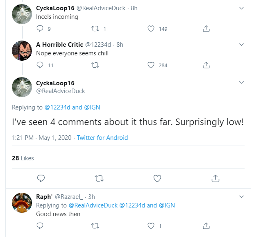Image resolution: width=254 pixels, height=237 pixels.
Task: Reply to the main 'Surprisingly low!' tweet
Action: point(41,178)
